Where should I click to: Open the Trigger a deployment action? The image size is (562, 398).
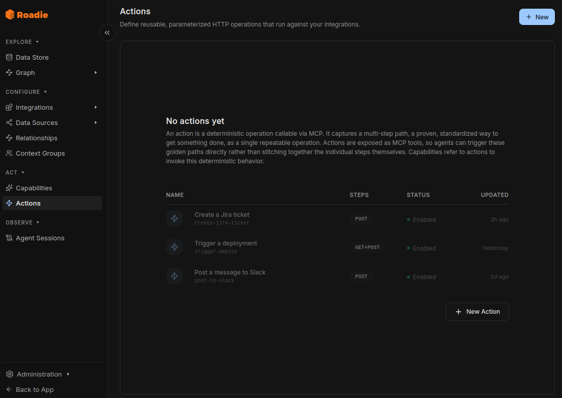[x=226, y=243]
